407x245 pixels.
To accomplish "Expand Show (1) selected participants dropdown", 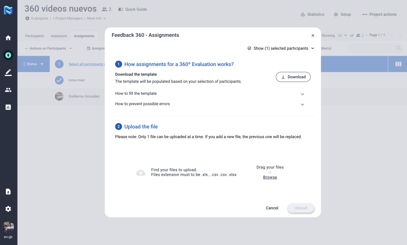I will point(281,48).
